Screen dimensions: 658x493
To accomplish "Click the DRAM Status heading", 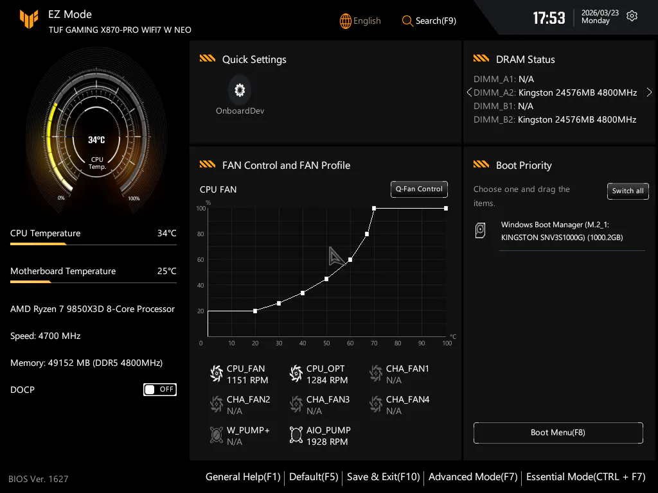I will click(525, 60).
